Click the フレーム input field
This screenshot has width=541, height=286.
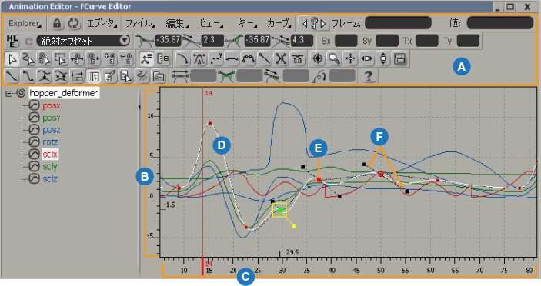click(398, 23)
